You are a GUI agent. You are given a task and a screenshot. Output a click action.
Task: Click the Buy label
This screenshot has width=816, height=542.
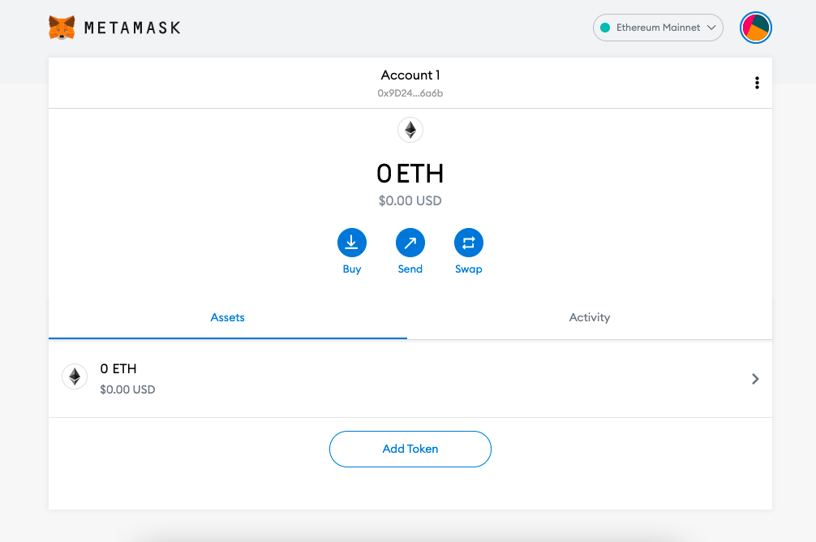pos(352,269)
